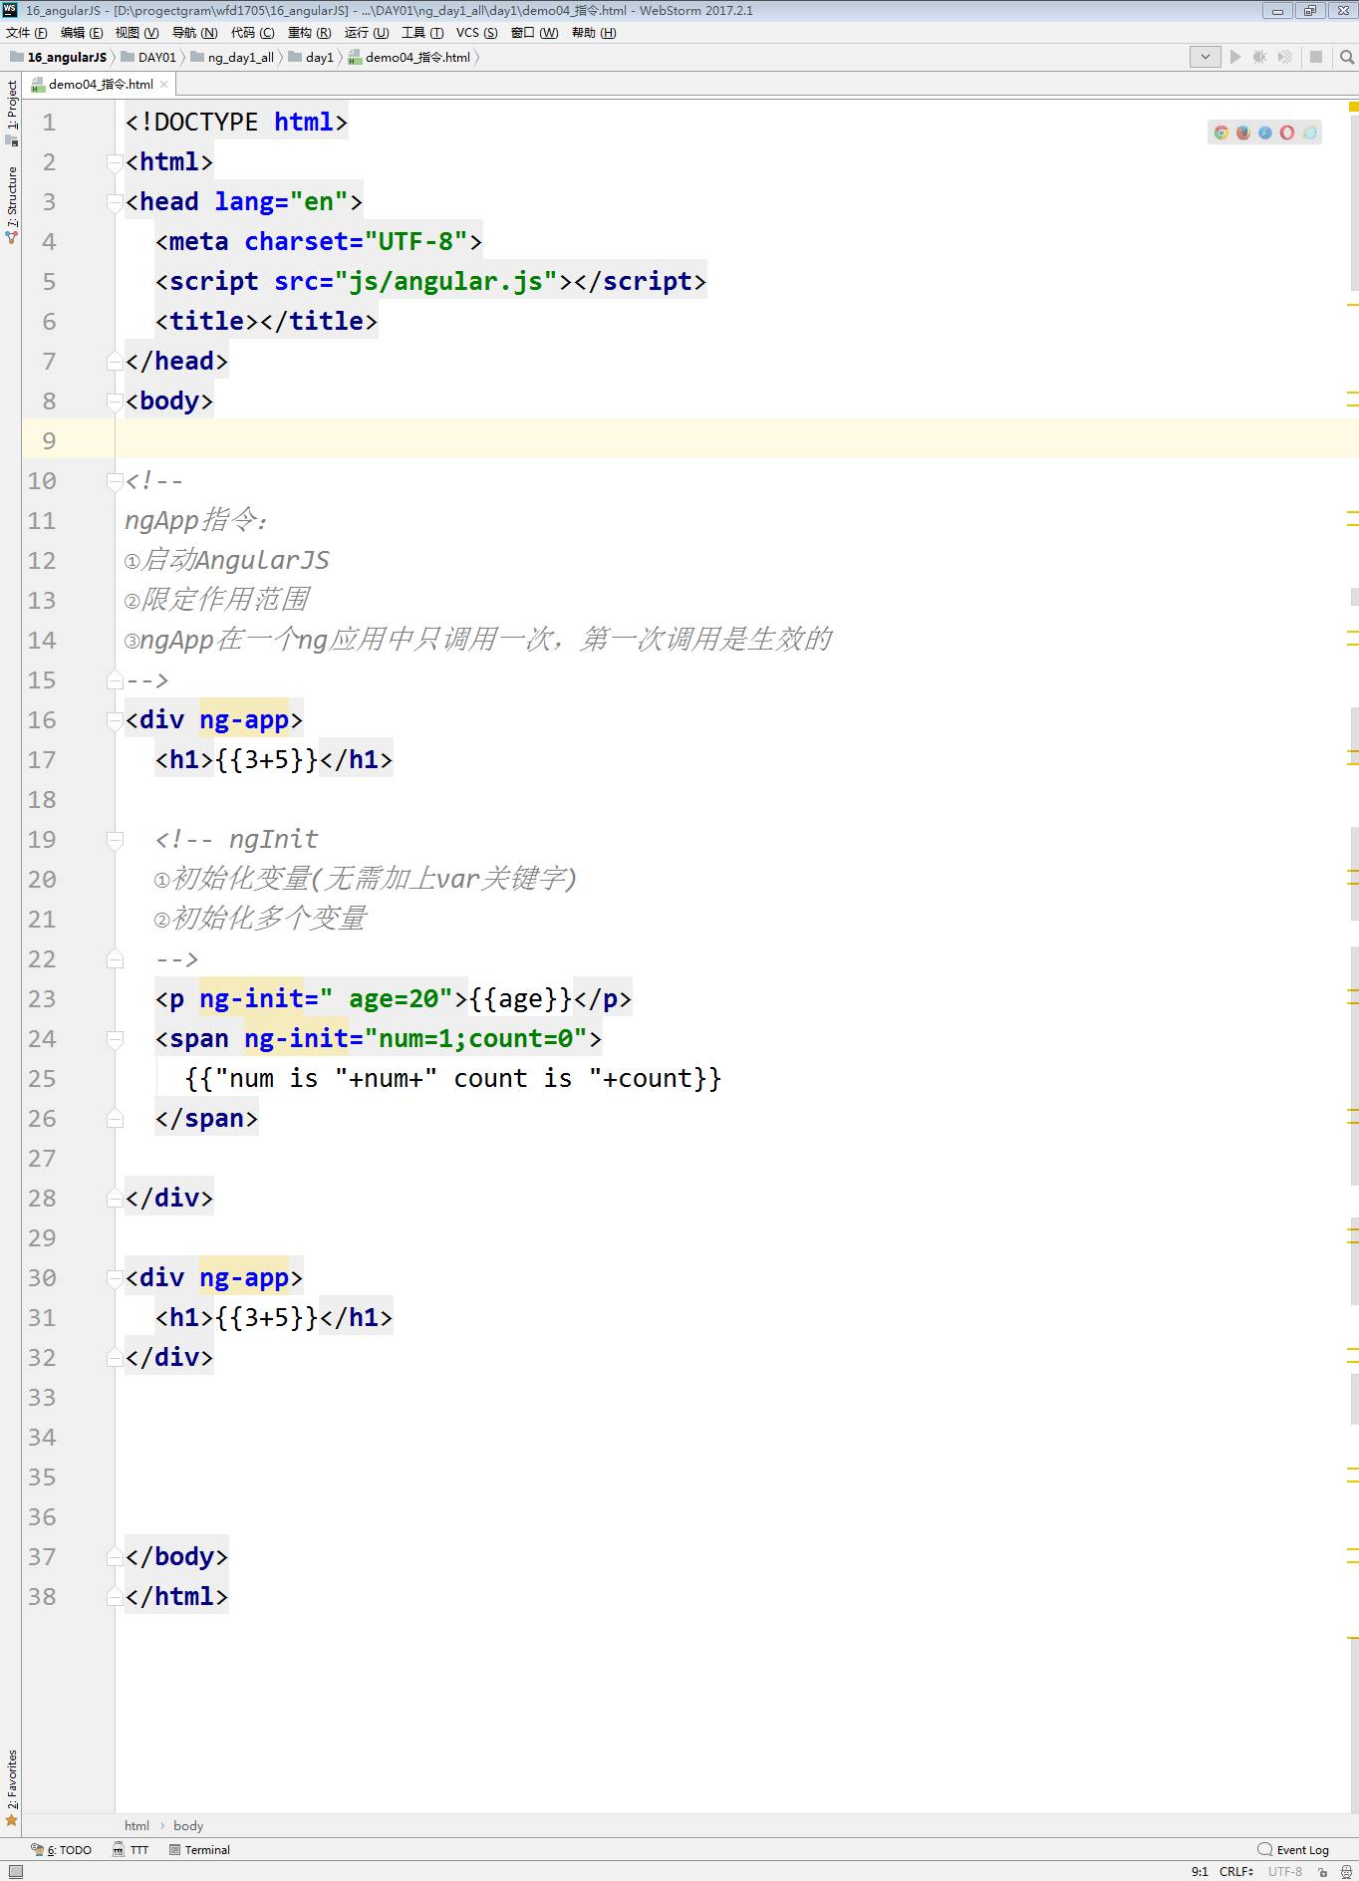Click 16_angularJS breadcrumb in navigation bar
Screen dimensions: 1359x1881
point(59,57)
